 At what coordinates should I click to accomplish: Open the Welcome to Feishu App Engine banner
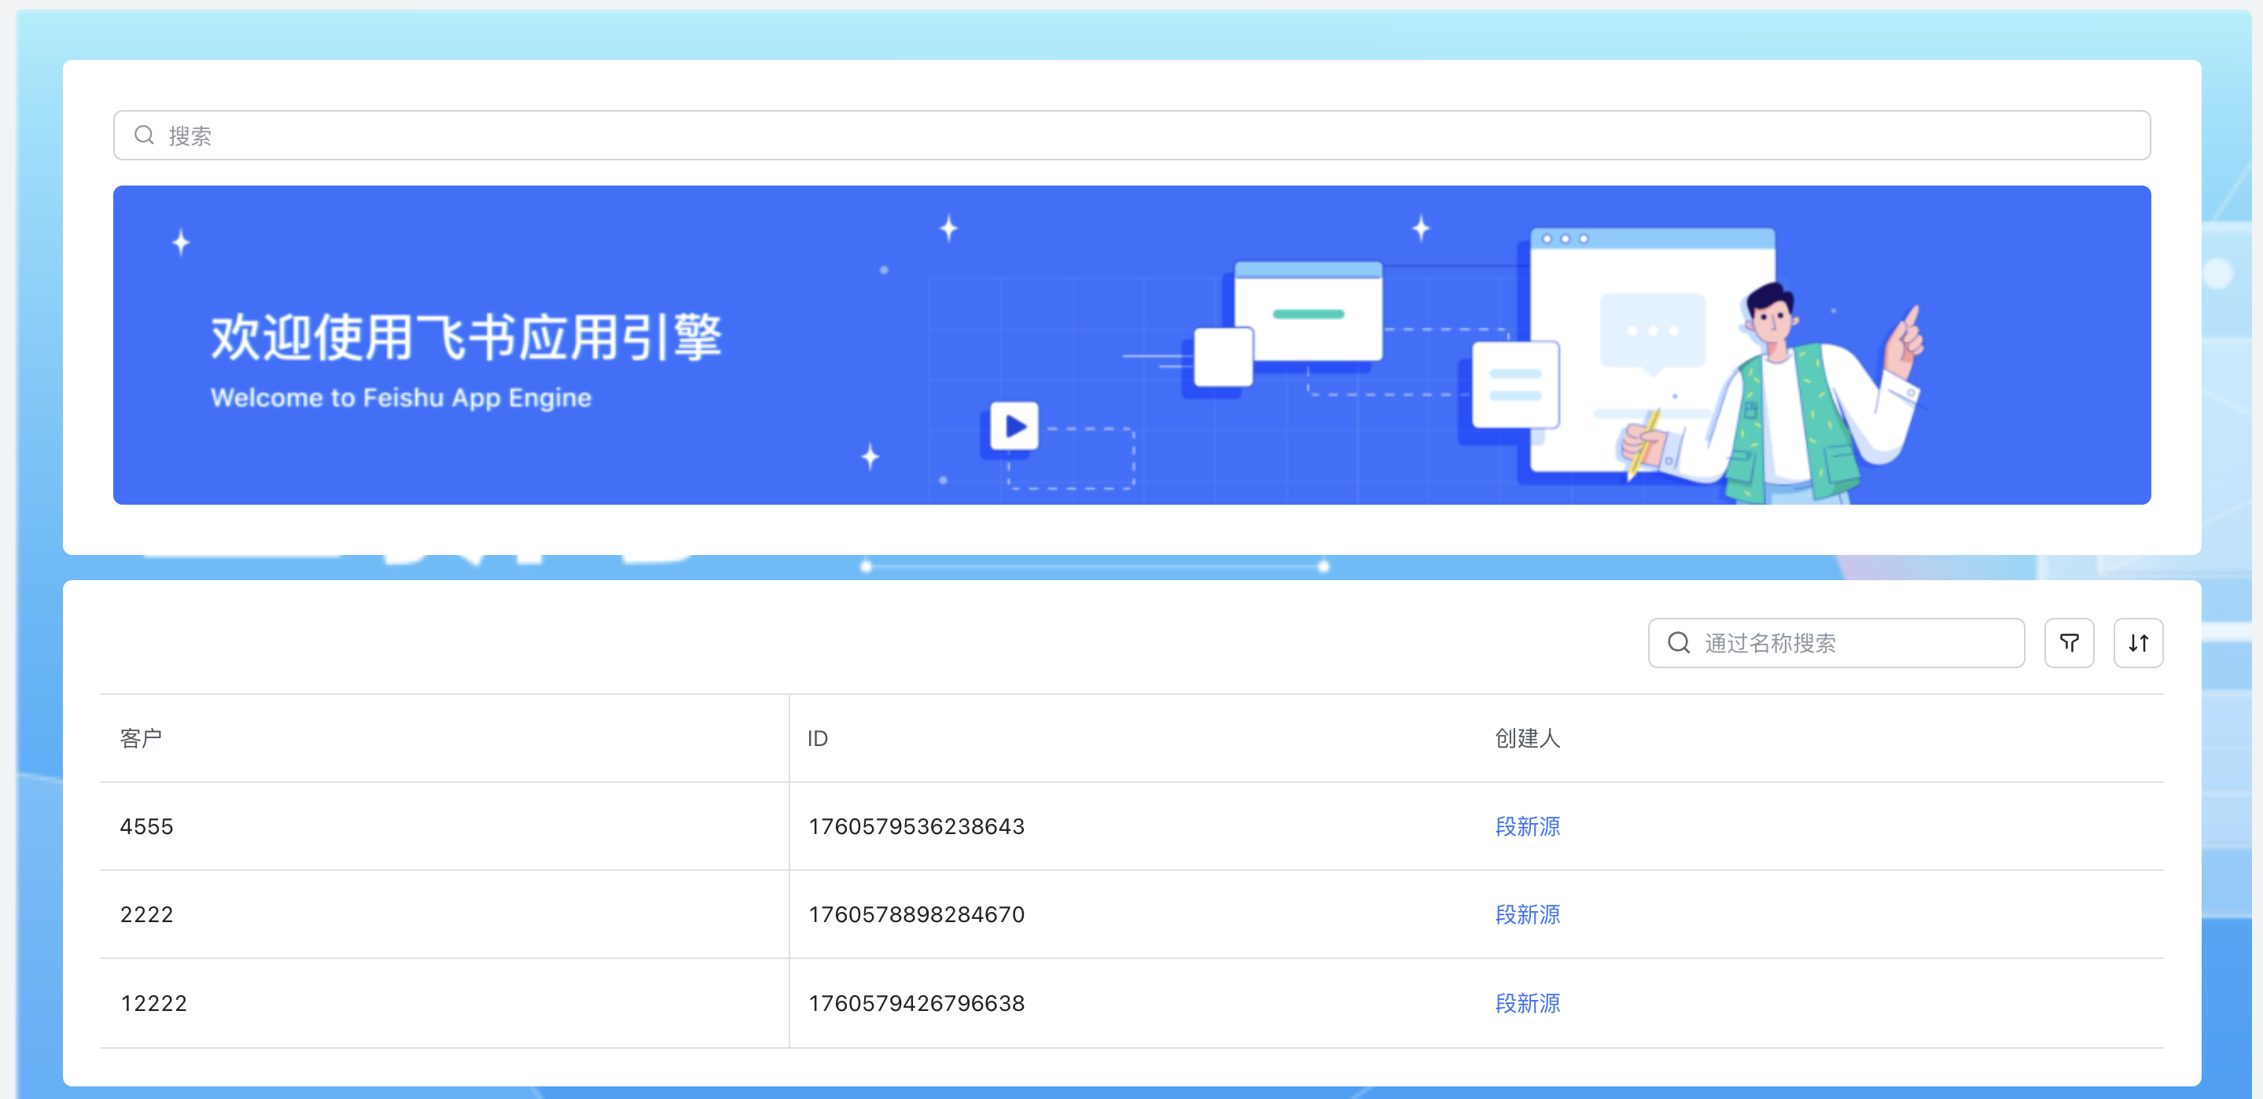tap(1131, 344)
